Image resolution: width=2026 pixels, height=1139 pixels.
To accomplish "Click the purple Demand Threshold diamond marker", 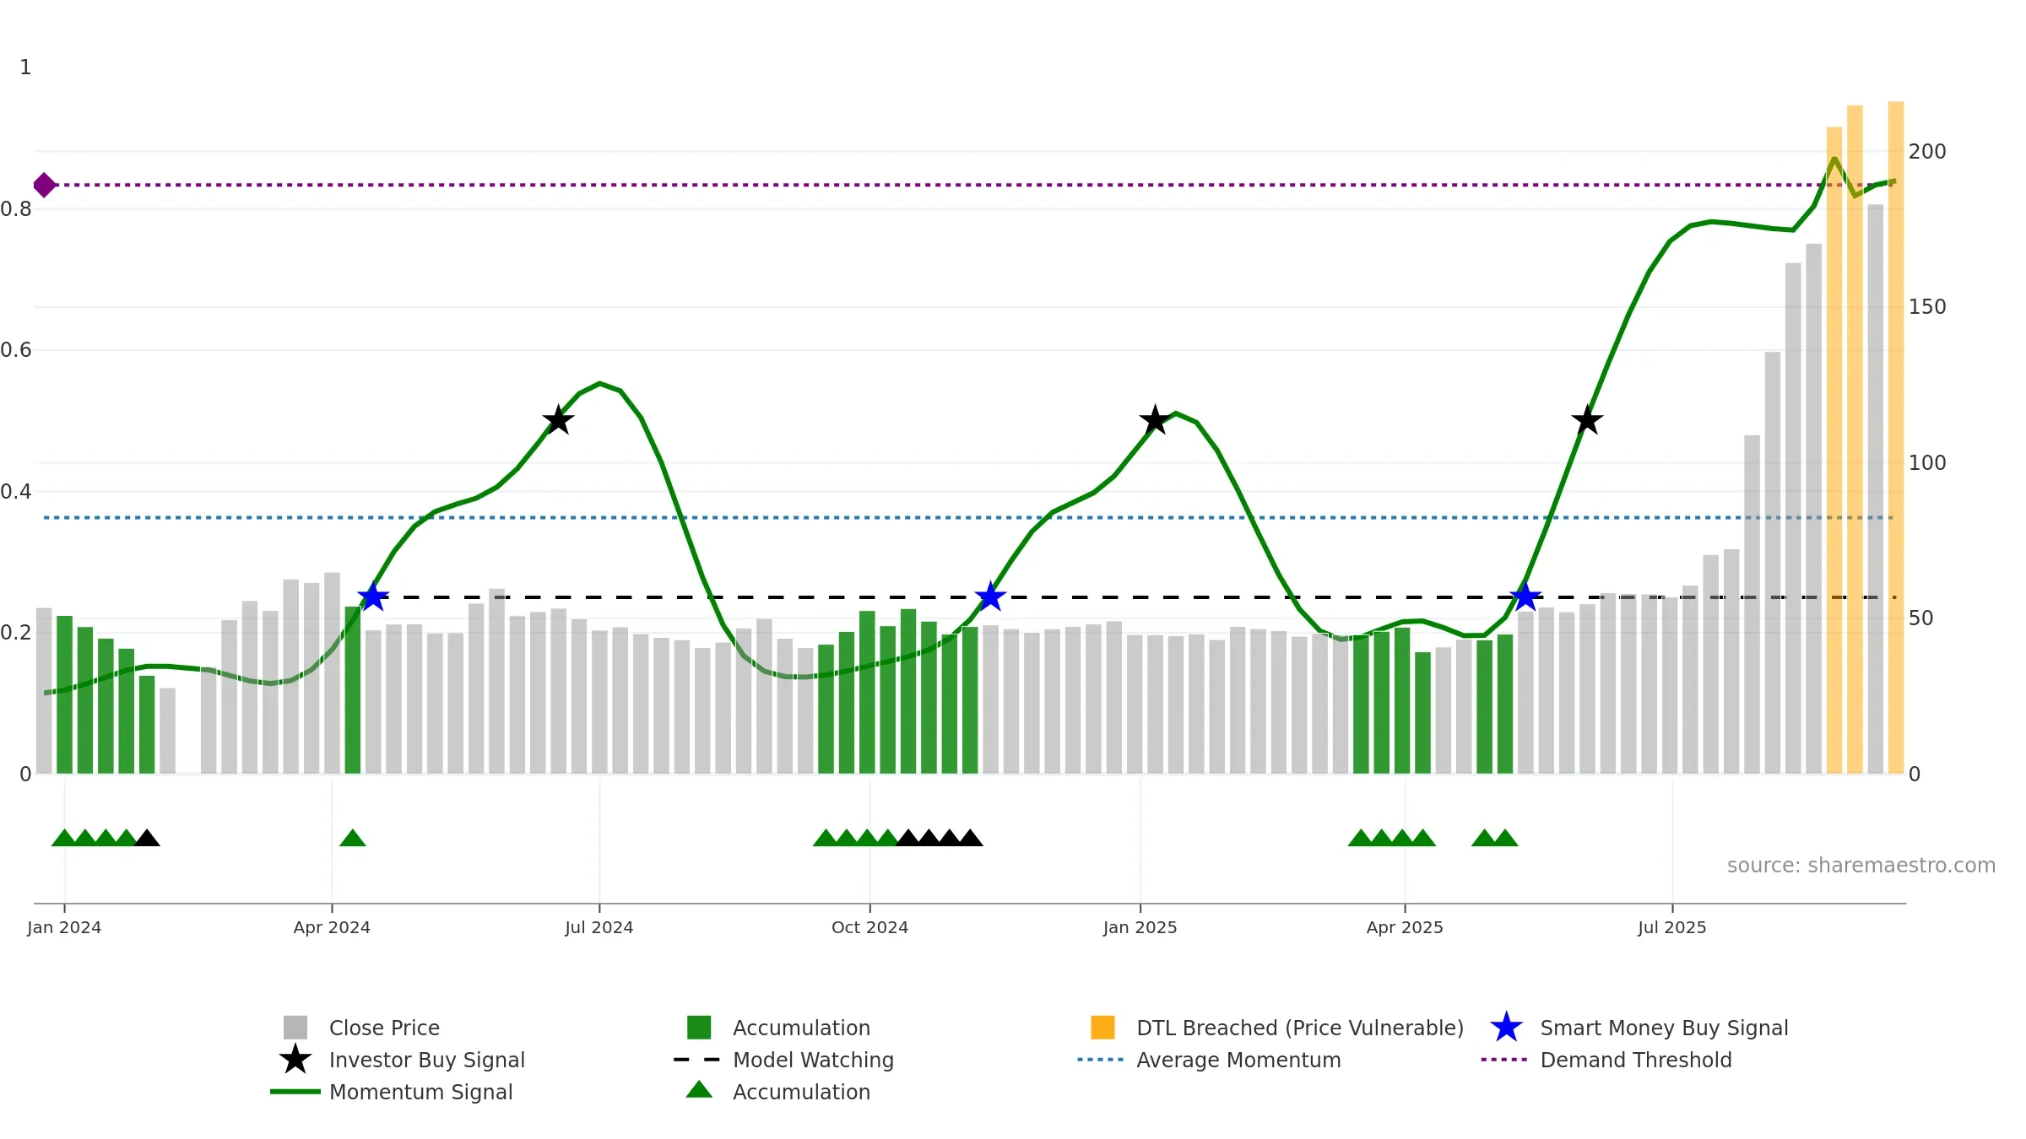I will pos(45,185).
